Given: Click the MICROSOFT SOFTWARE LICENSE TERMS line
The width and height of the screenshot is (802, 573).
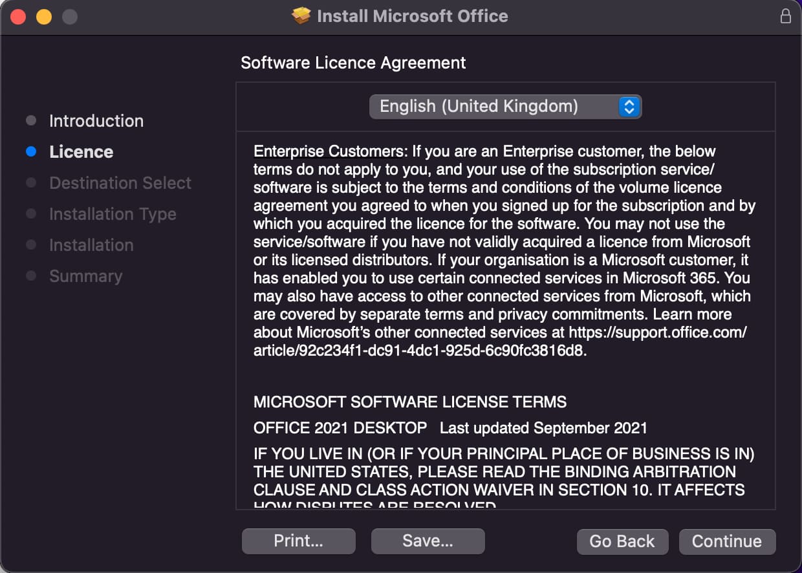Looking at the screenshot, I should pyautogui.click(x=410, y=402).
